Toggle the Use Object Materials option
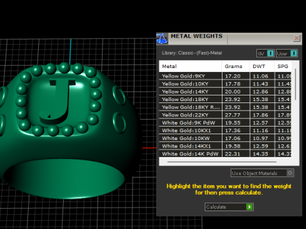 (x=262, y=173)
